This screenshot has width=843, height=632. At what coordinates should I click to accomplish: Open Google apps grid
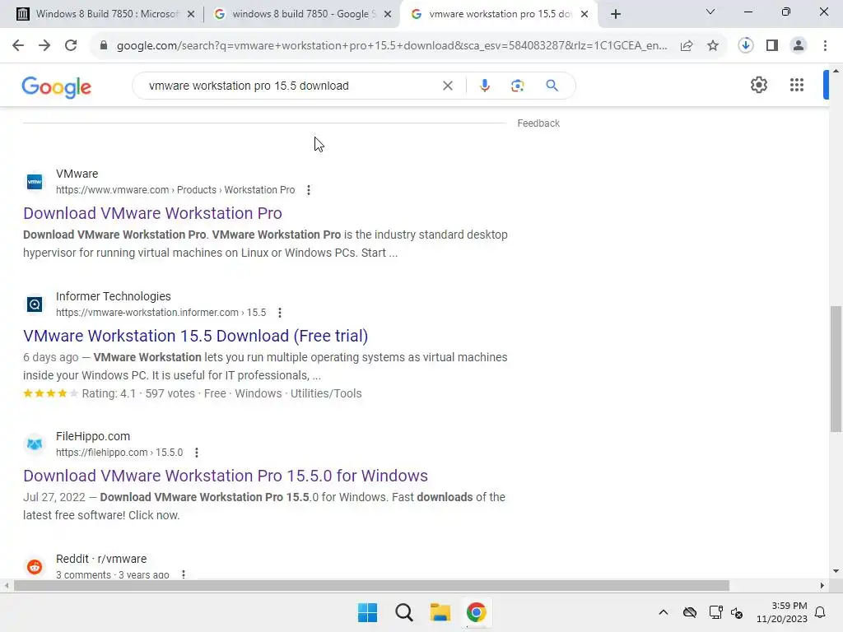797,85
